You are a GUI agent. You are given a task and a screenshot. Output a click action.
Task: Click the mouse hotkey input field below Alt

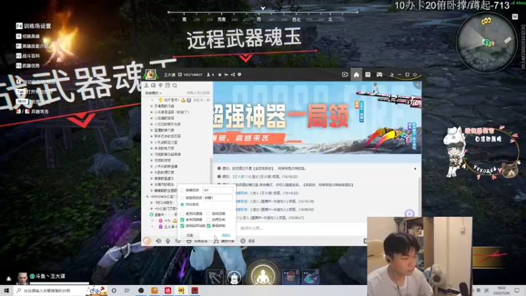(218, 198)
